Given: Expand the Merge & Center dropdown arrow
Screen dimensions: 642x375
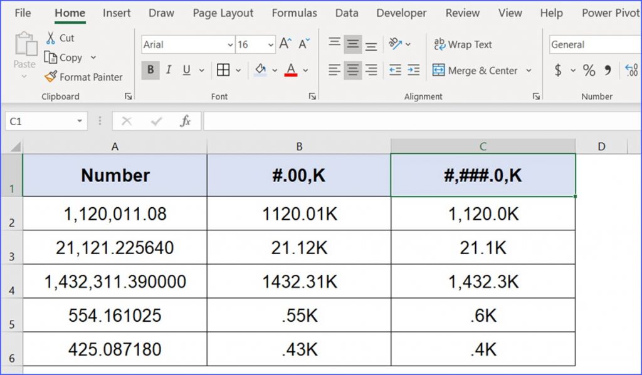Looking at the screenshot, I should click(x=529, y=71).
